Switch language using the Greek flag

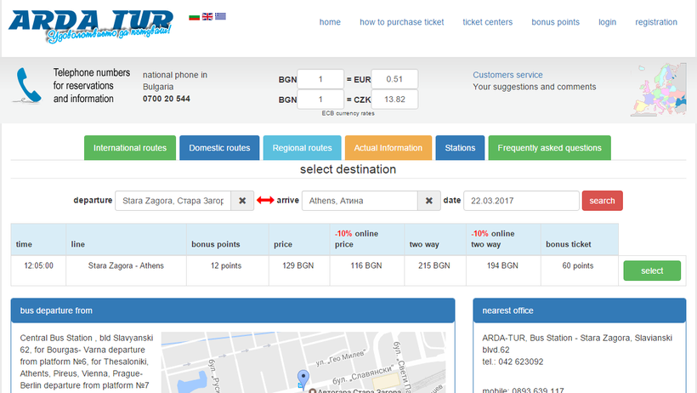coord(220,16)
